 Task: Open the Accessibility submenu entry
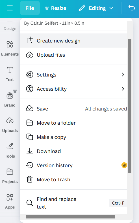[x=73, y=89]
